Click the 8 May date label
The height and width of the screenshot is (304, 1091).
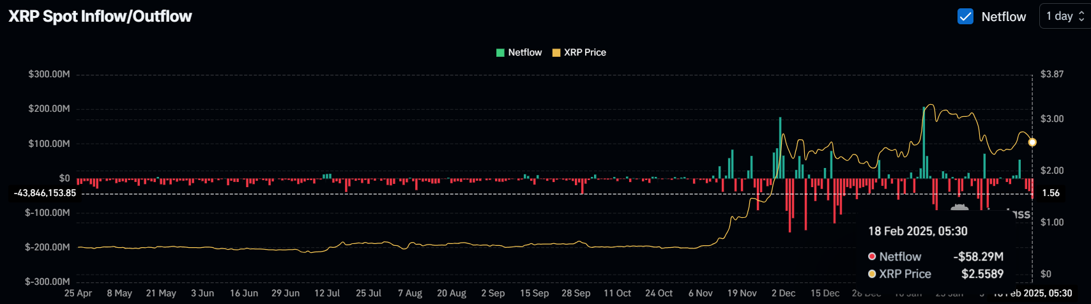pyautogui.click(x=119, y=293)
